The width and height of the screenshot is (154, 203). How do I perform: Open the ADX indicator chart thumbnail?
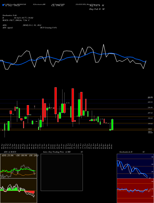coord(18,166)
